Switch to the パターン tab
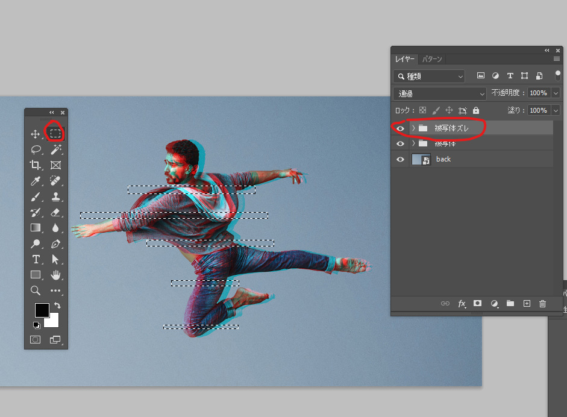Image resolution: width=567 pixels, height=417 pixels. [x=431, y=59]
